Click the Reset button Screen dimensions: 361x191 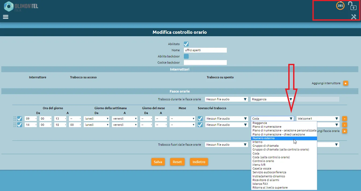177,162
